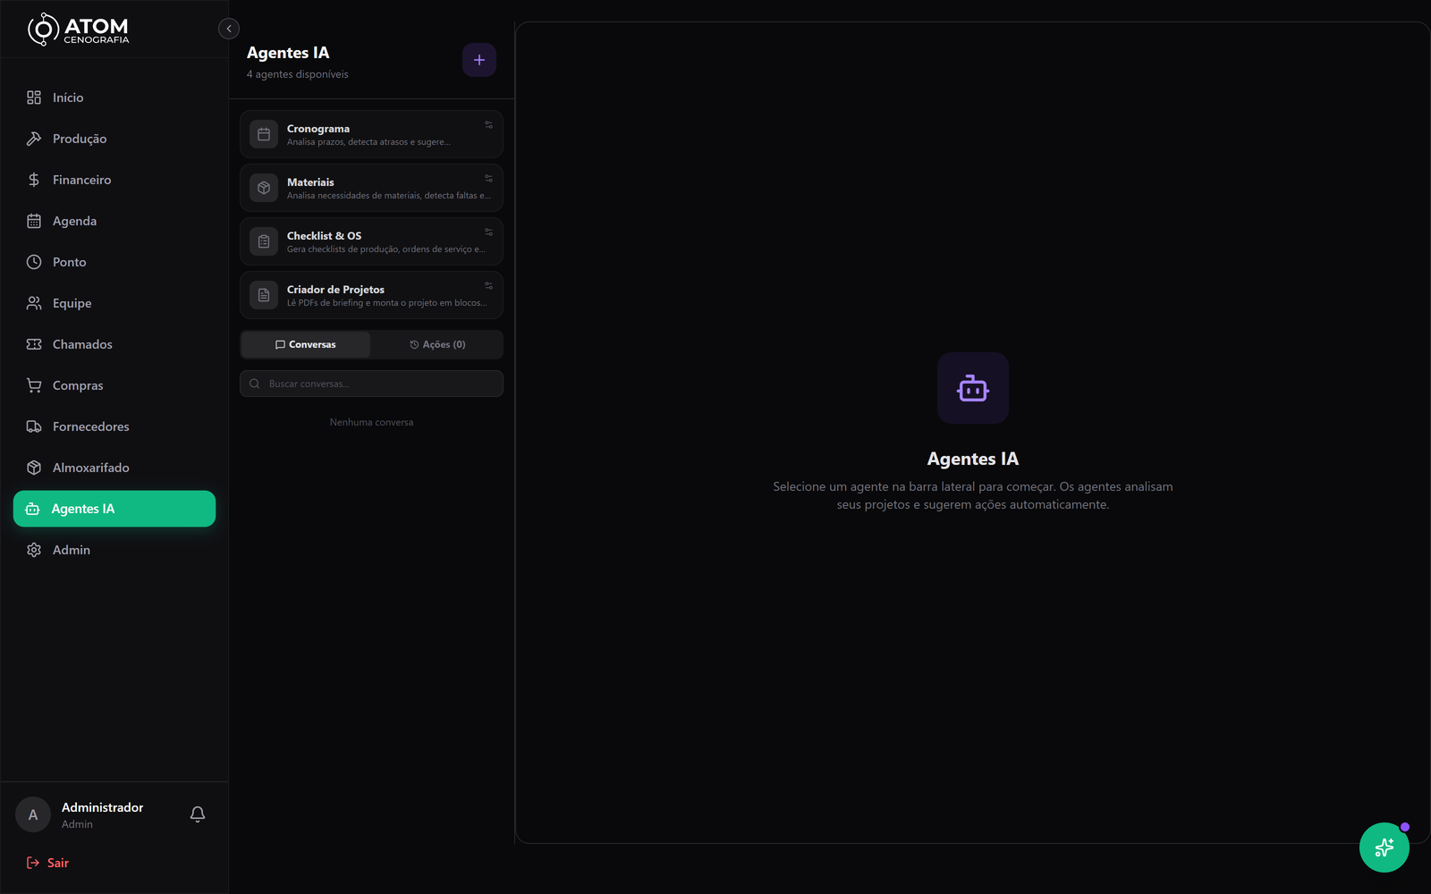Screen dimensions: 1431x894
Task: Navigate to Produção menu label
Action: (x=80, y=139)
